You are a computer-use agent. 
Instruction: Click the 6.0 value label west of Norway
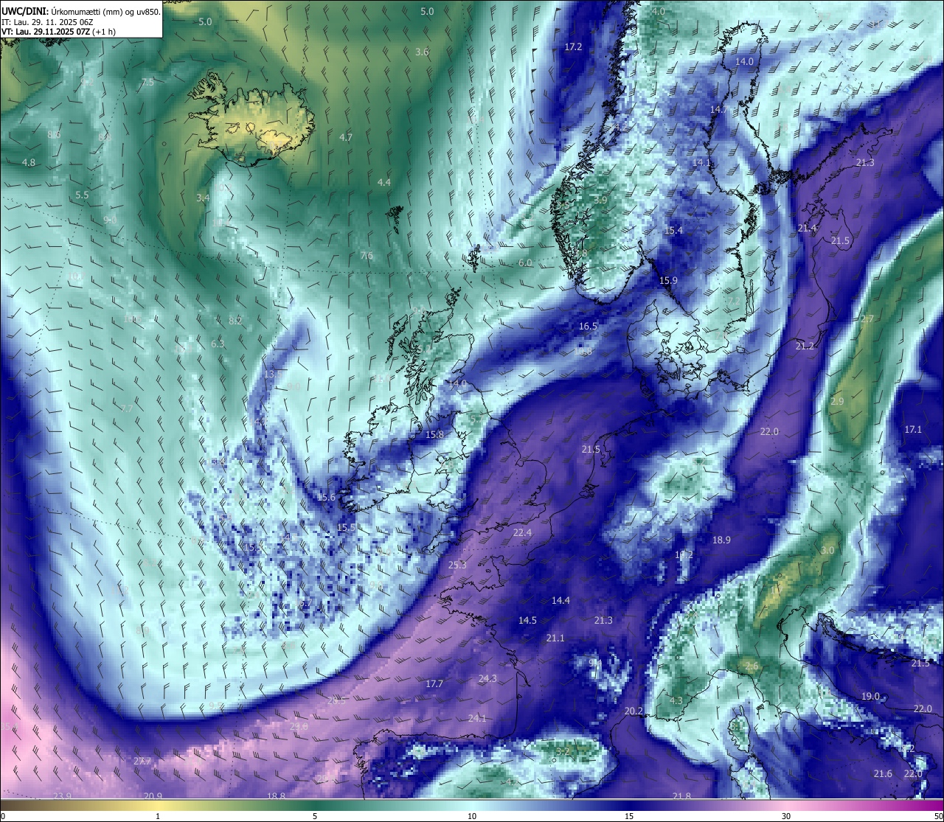(x=525, y=263)
